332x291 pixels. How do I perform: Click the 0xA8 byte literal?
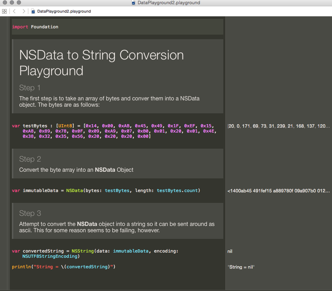coord(28,131)
